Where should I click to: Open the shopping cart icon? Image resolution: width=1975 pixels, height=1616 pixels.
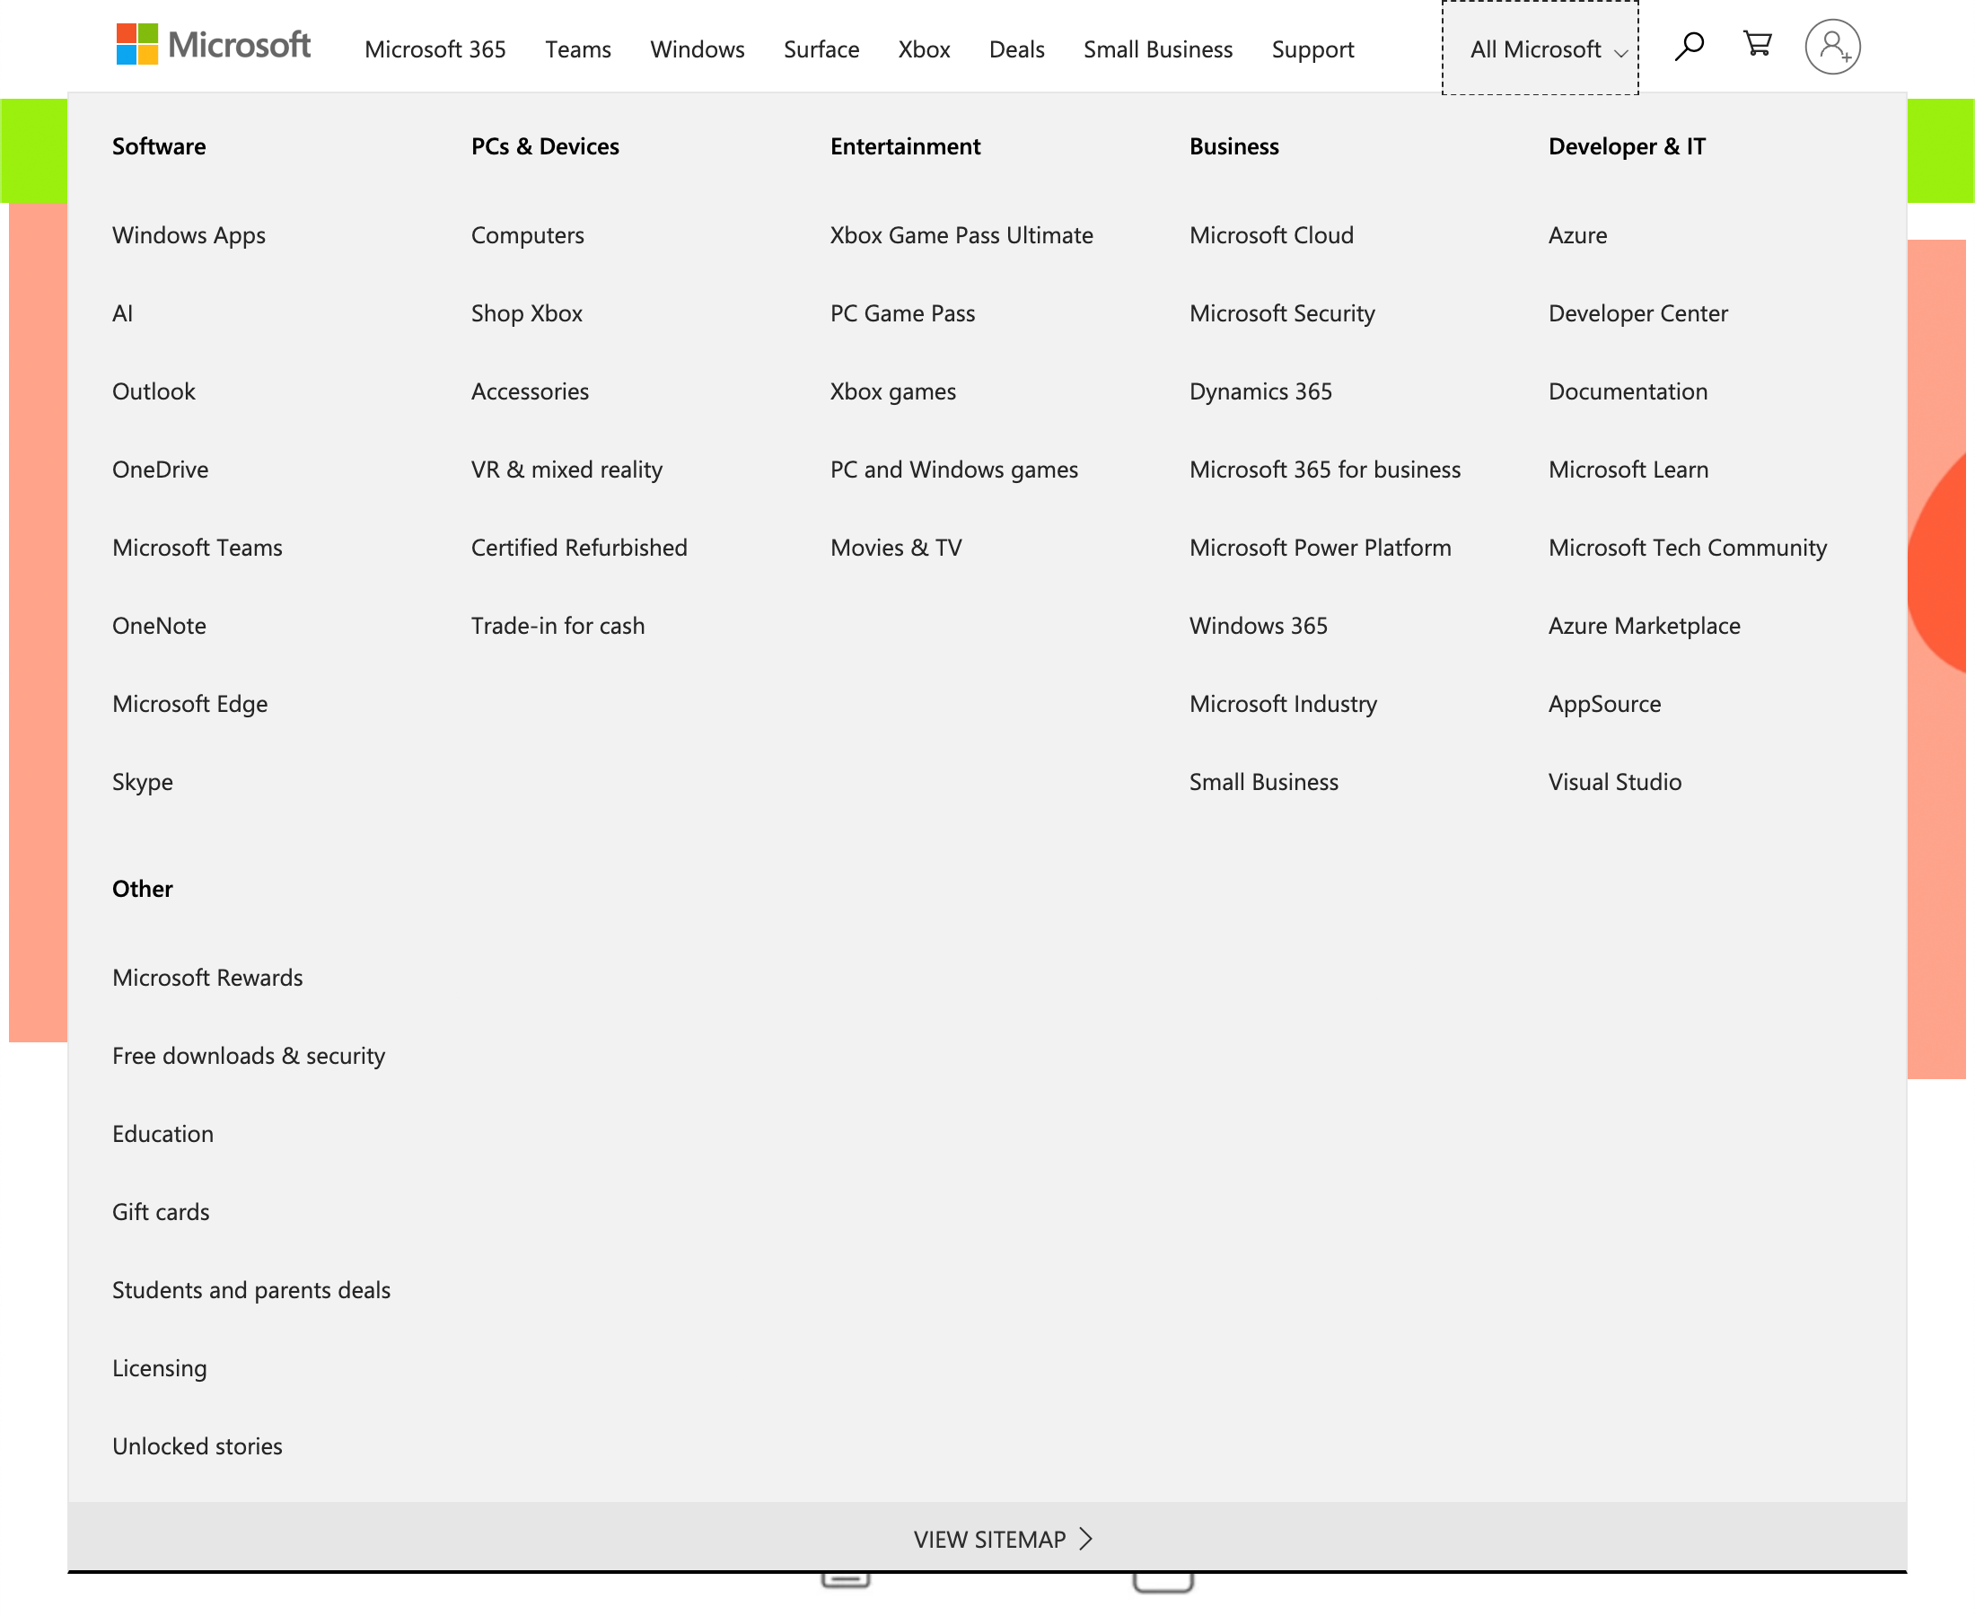pyautogui.click(x=1756, y=45)
